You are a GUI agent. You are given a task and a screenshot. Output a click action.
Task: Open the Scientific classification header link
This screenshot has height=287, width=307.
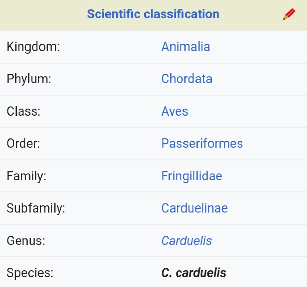coord(153,14)
